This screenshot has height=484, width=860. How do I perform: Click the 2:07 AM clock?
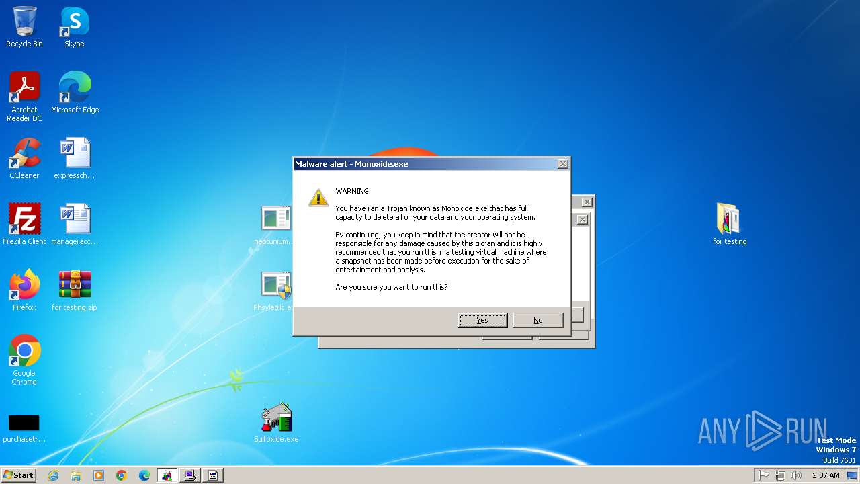pyautogui.click(x=826, y=475)
